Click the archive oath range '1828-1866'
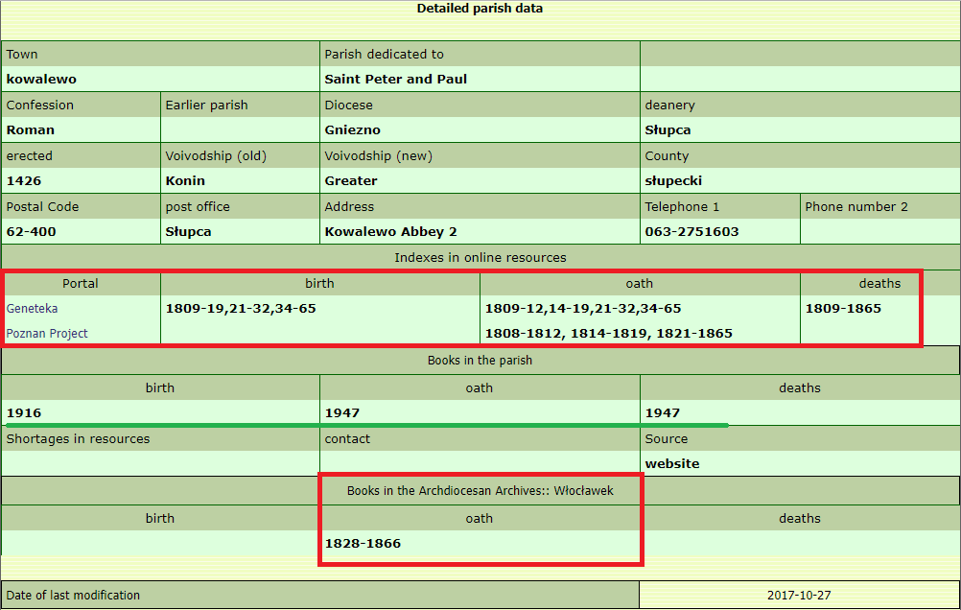The image size is (961, 610). click(363, 544)
